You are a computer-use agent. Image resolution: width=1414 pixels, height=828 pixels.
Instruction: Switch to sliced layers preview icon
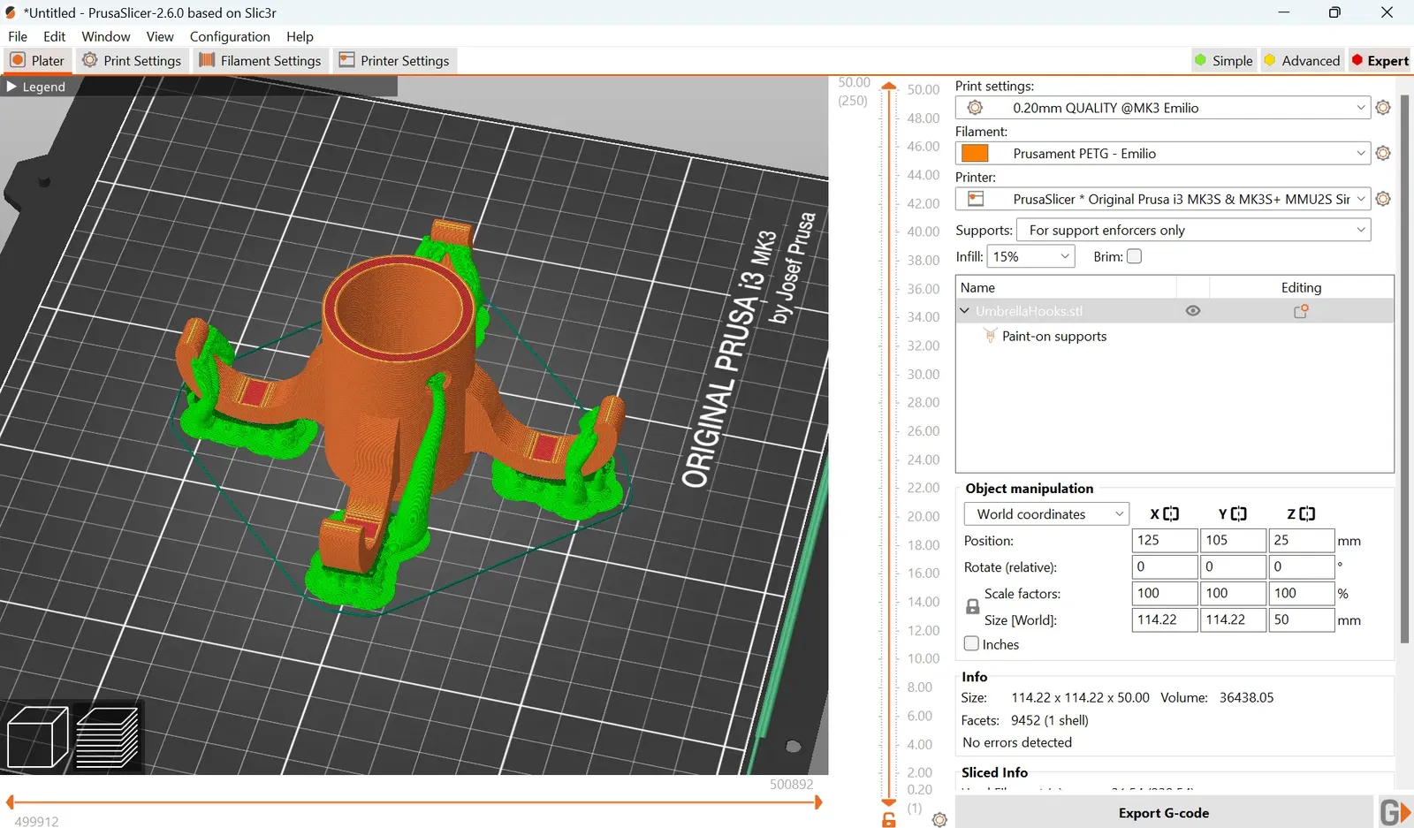click(x=107, y=737)
